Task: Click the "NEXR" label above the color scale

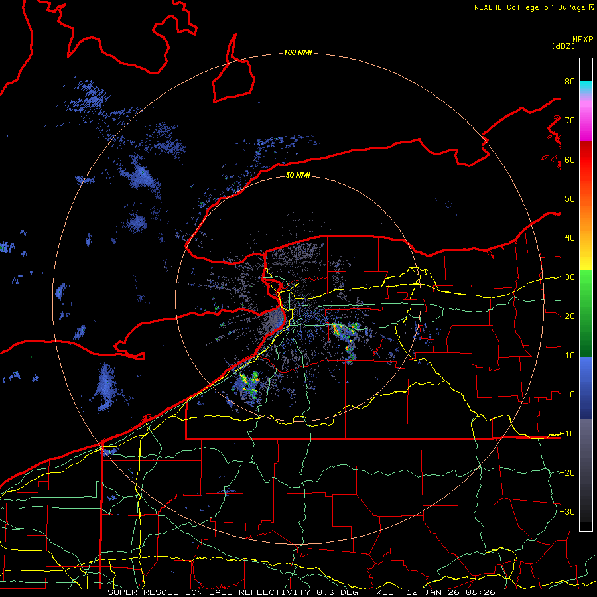Action: pos(583,40)
